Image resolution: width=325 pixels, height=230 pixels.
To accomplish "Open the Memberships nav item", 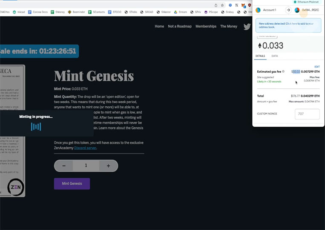I will pyautogui.click(x=206, y=26).
